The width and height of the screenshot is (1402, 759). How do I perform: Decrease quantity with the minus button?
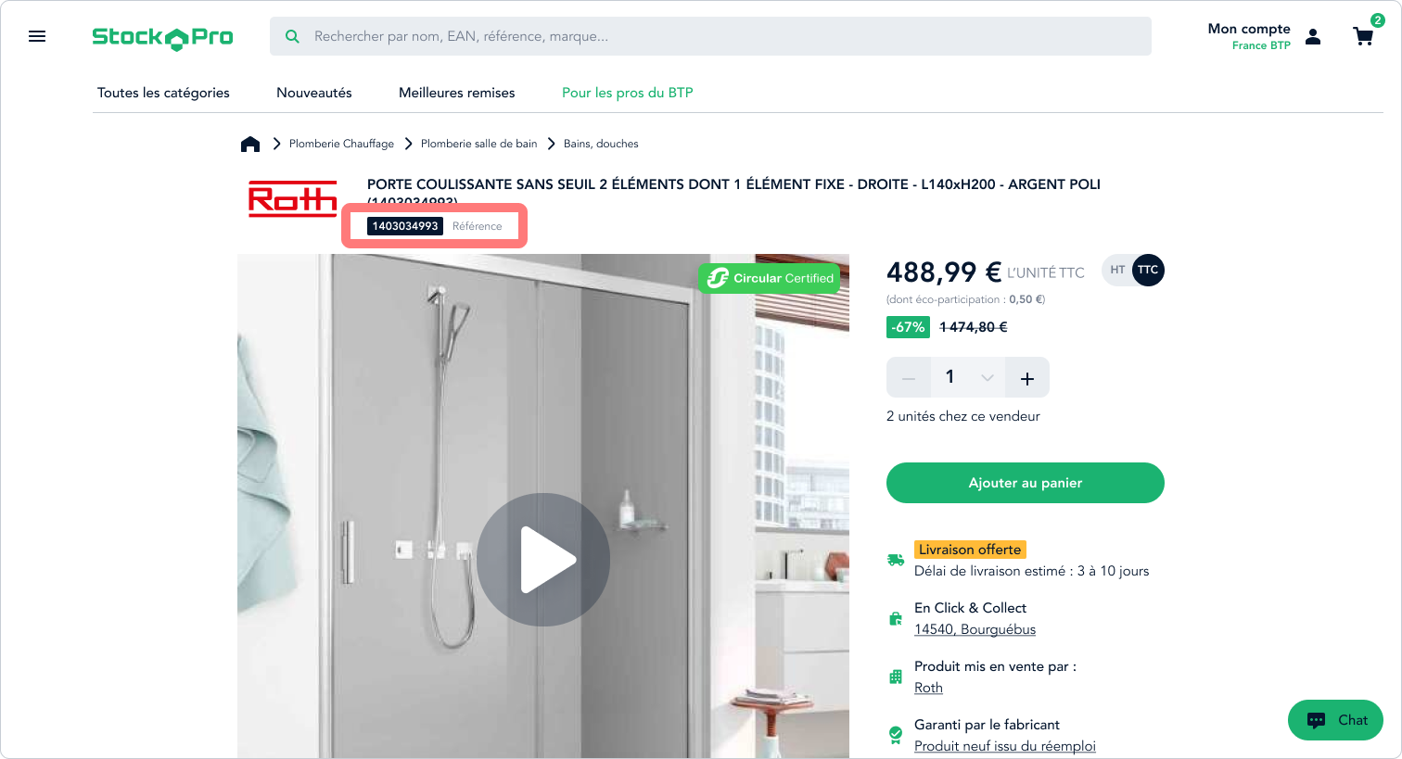(909, 378)
